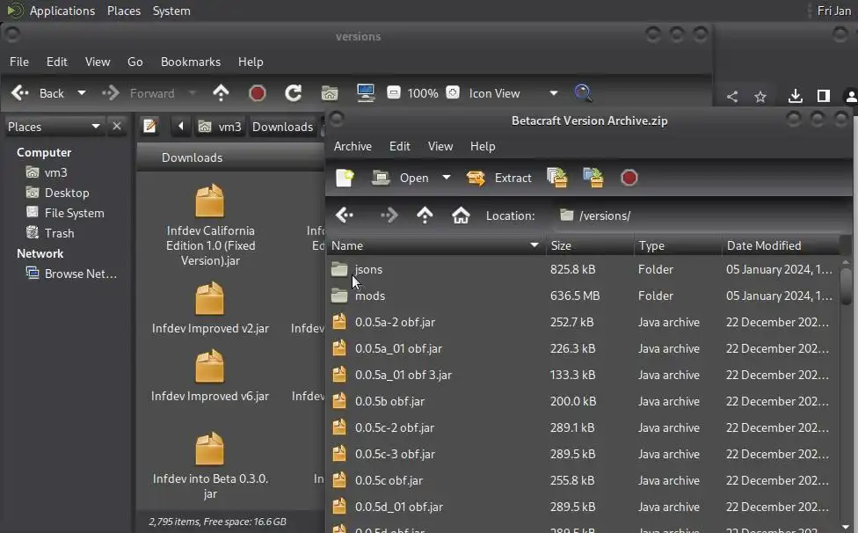The image size is (858, 533).
Task: Go forward in the archive location bar
Action: pos(389,215)
